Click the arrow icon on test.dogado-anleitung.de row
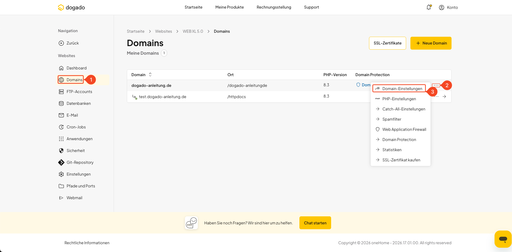This screenshot has height=252, width=512. (x=444, y=97)
